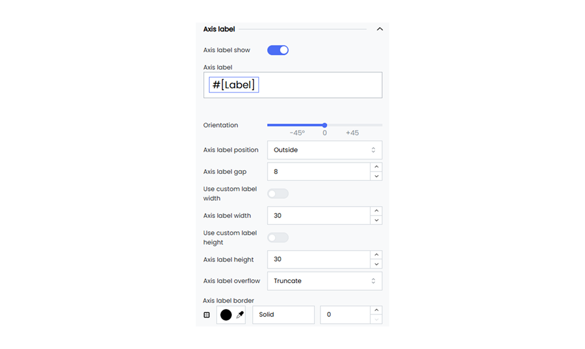Image resolution: width=585 pixels, height=349 pixels.
Task: Click the Axis label height input field
Action: coord(319,259)
